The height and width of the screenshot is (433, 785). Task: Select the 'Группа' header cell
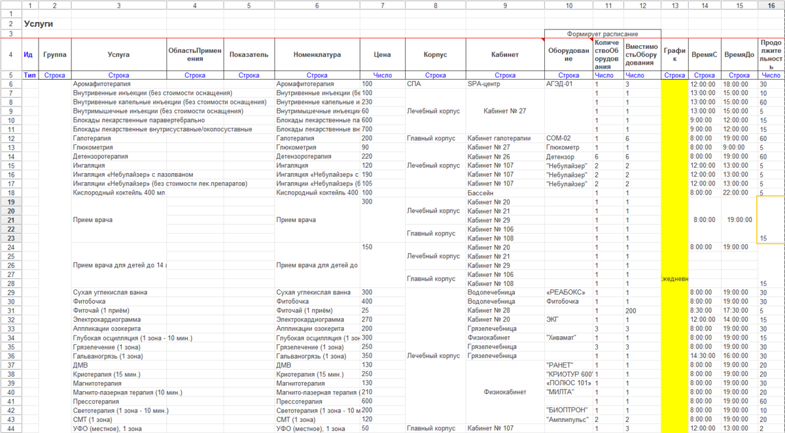click(54, 55)
